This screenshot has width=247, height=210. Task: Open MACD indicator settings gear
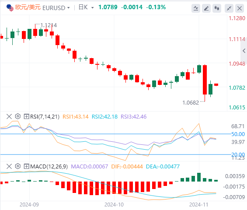pos(18,166)
